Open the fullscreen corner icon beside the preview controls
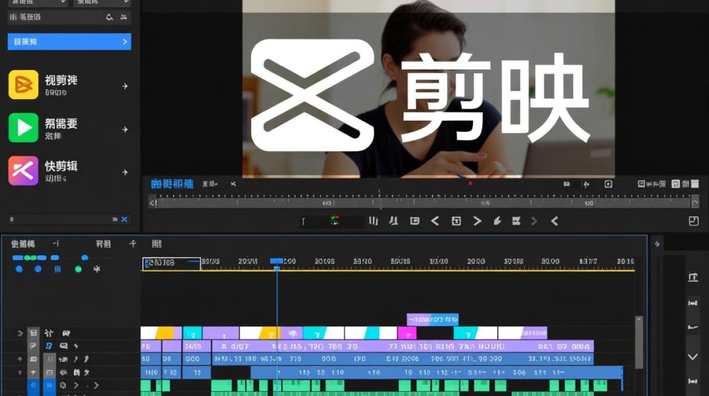 tap(694, 221)
